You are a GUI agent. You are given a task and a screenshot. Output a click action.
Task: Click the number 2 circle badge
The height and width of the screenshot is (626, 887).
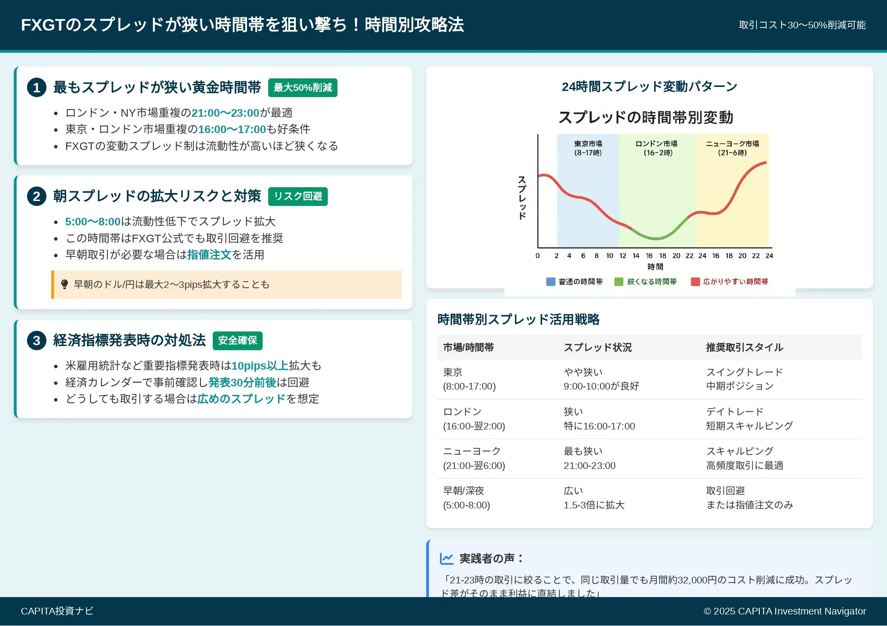(x=36, y=196)
